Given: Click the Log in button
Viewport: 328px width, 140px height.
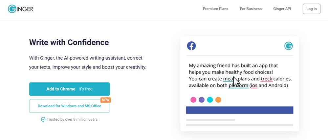Looking at the screenshot, I should pyautogui.click(x=312, y=9).
